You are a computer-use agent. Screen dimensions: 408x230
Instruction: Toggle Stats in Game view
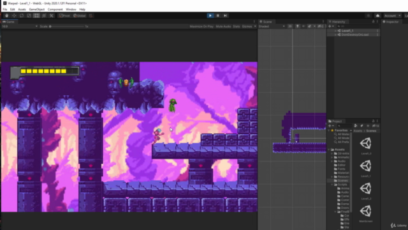pyautogui.click(x=237, y=26)
